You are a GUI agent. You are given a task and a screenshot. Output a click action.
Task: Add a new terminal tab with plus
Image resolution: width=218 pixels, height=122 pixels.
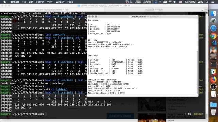pos(206,9)
